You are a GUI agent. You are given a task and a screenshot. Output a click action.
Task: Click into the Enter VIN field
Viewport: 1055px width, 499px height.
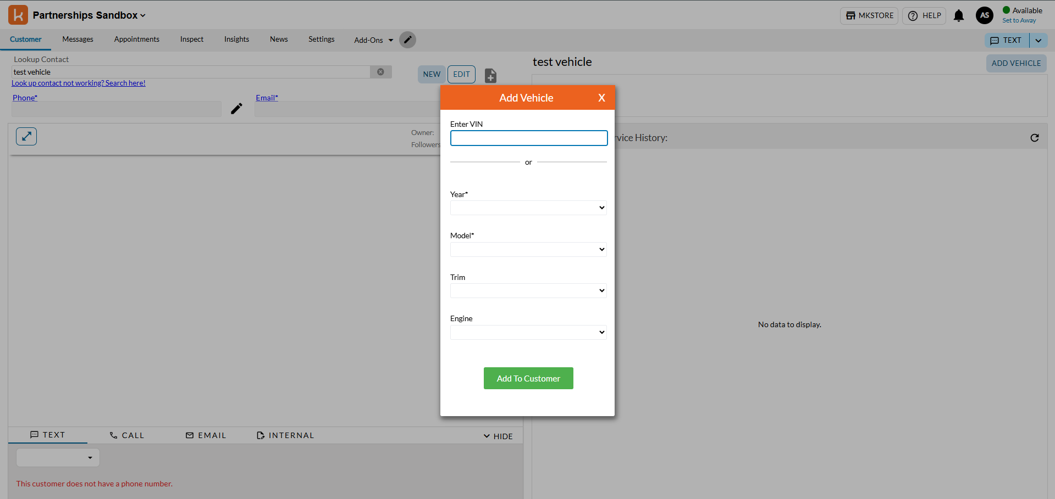pos(528,138)
